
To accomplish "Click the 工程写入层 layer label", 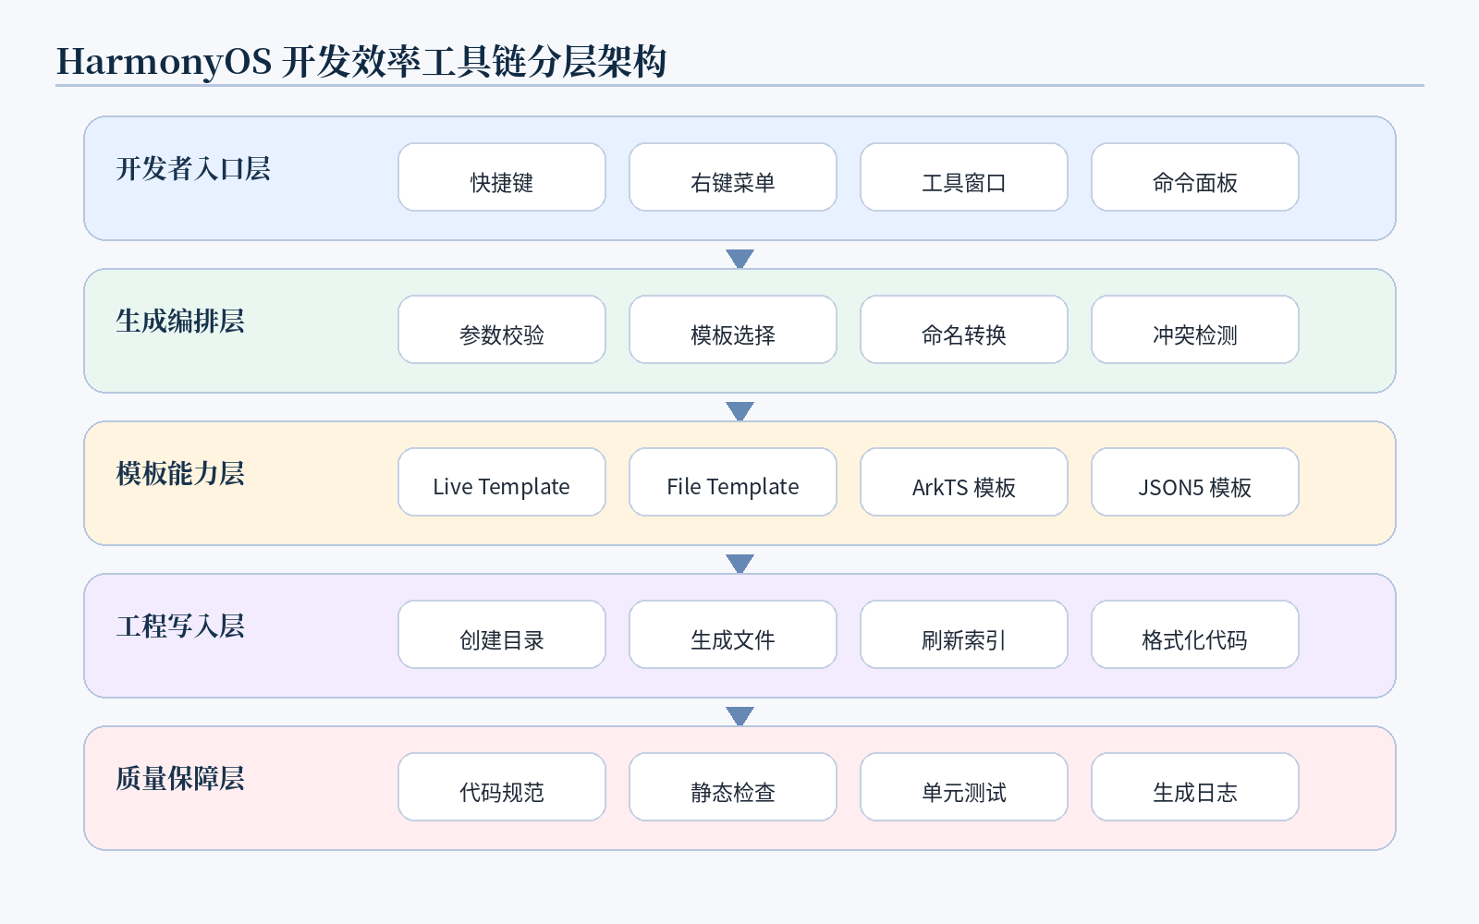I will (x=180, y=626).
